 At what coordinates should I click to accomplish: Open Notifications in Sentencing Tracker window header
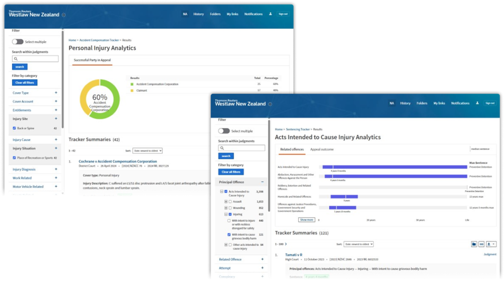(x=460, y=103)
